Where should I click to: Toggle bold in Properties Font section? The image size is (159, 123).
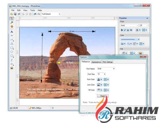point(122,30)
